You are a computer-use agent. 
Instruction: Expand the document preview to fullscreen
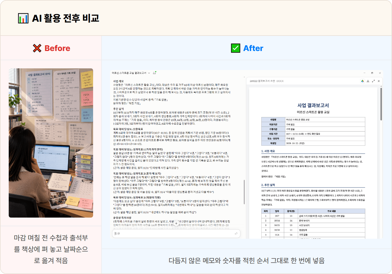(373, 81)
